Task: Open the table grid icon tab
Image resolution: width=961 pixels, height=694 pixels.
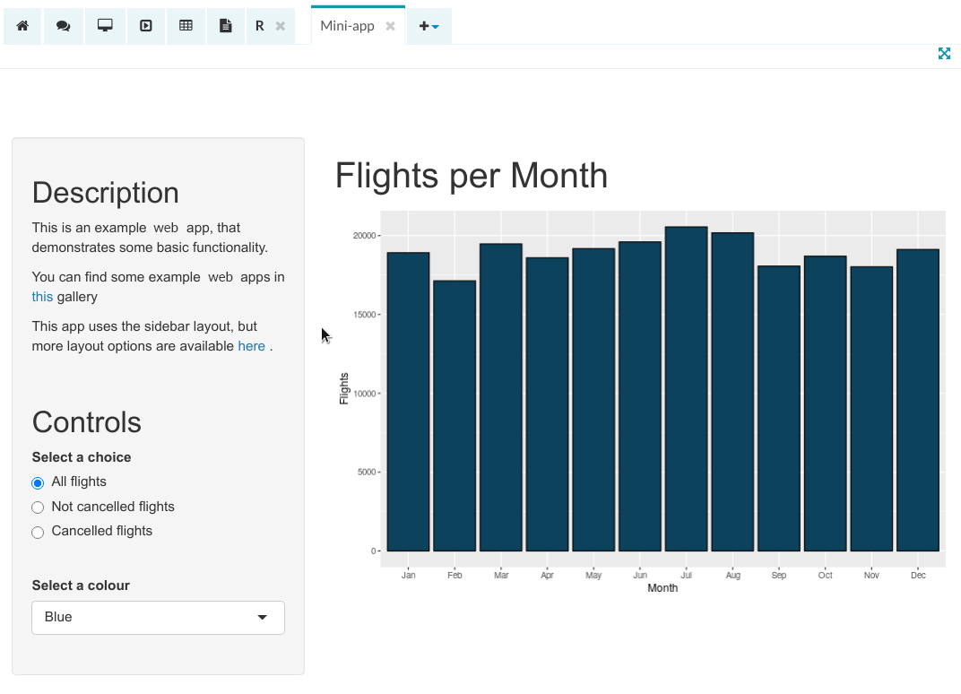Action: click(186, 26)
